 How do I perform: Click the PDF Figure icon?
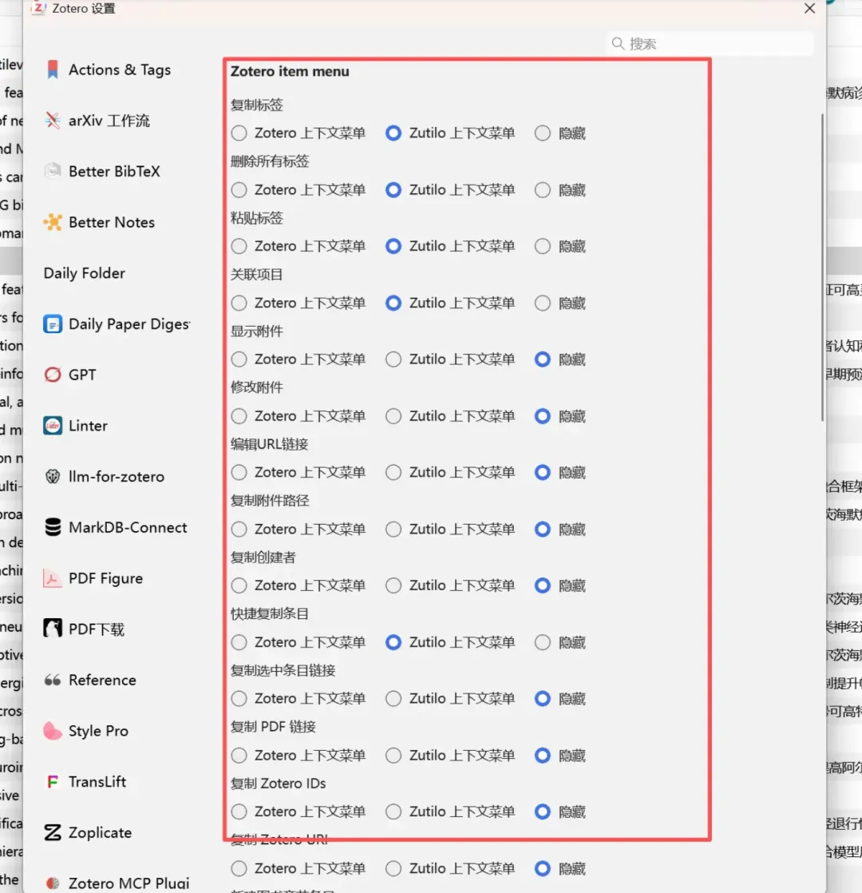(x=53, y=578)
